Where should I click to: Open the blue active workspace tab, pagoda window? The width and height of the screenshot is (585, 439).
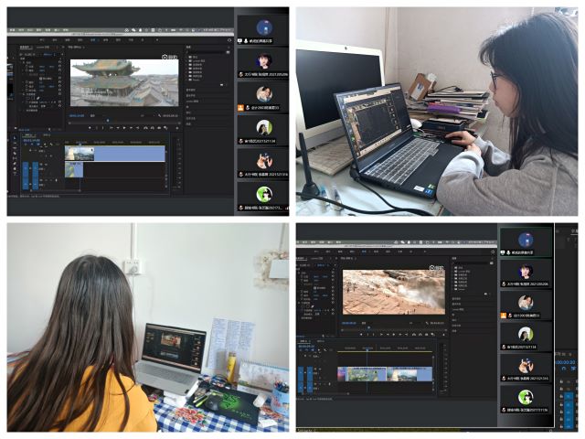[93, 39]
